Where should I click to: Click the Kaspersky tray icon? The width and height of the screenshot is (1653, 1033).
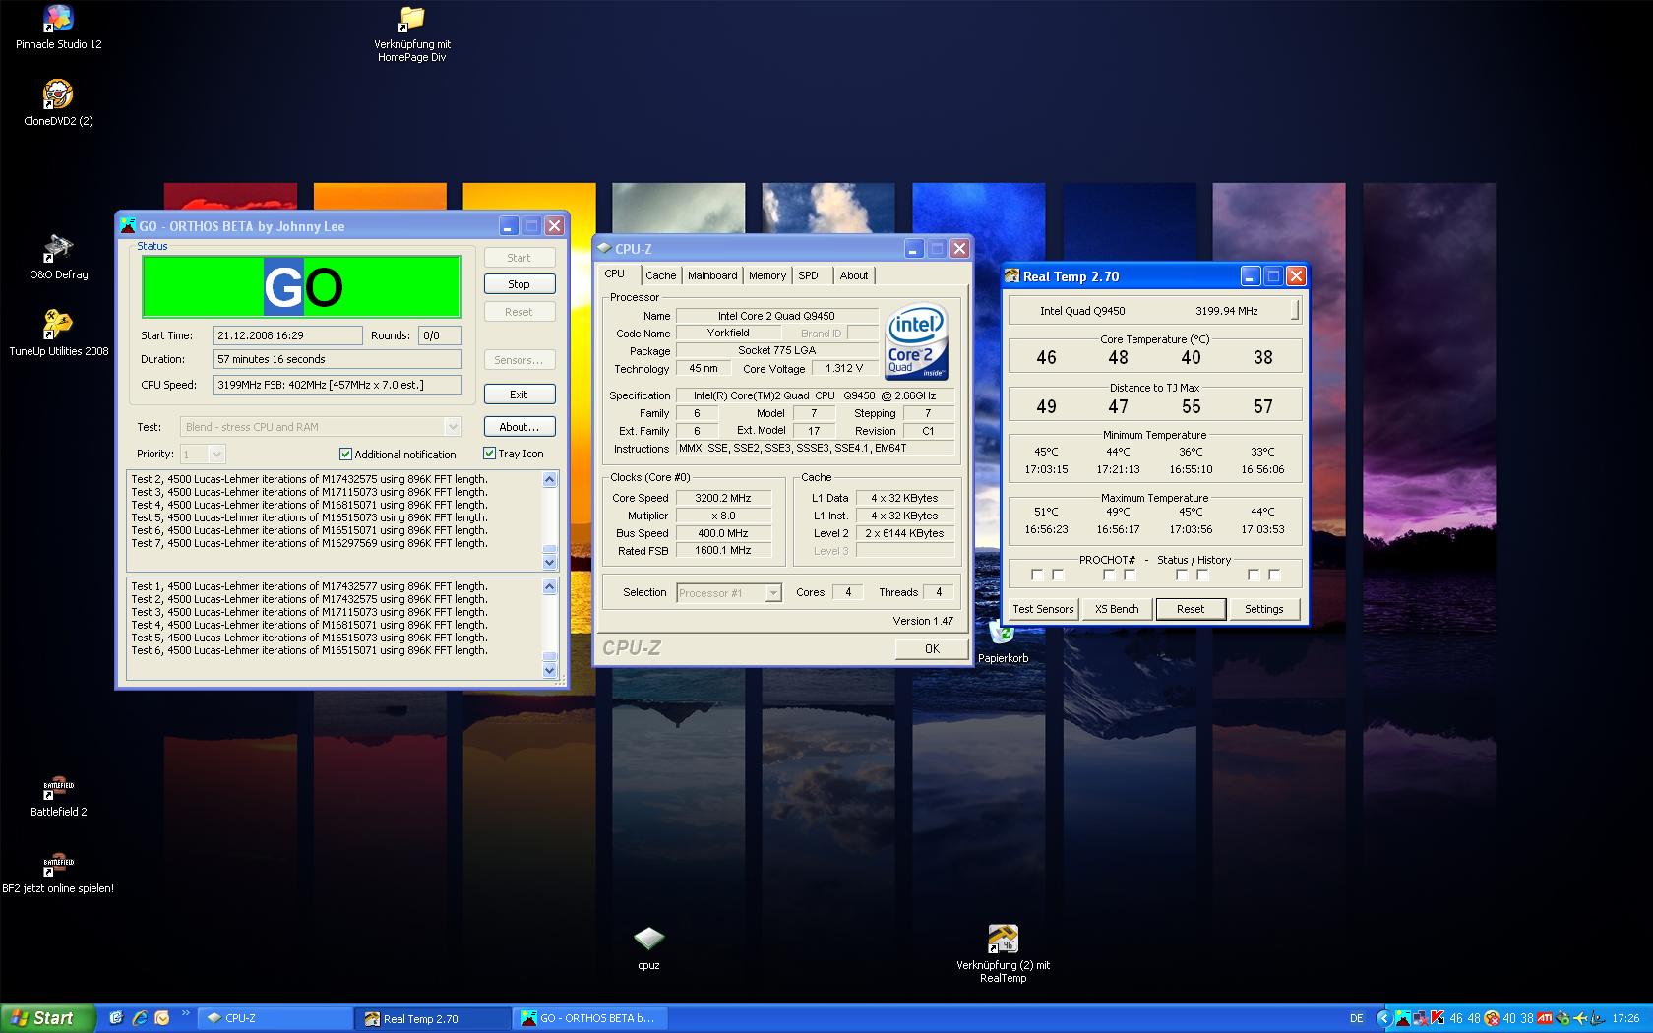[x=1438, y=1018]
